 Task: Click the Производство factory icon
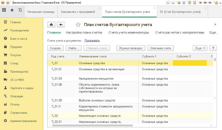point(5,72)
